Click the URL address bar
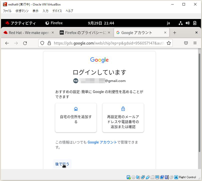Image resolution: width=202 pixels, height=181 pixels. coord(105,43)
